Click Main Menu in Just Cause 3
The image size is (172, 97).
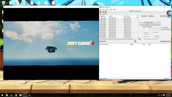(70, 50)
